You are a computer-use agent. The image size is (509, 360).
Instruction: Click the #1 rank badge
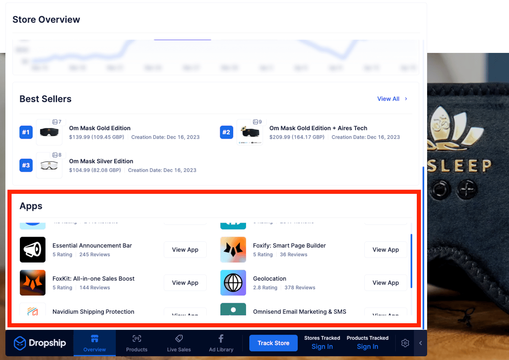click(26, 132)
